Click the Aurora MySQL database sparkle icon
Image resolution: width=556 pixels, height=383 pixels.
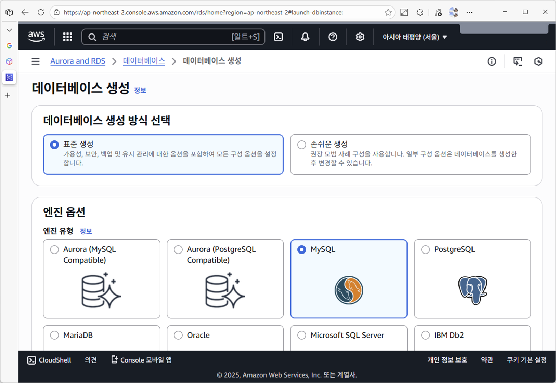pyautogui.click(x=101, y=290)
